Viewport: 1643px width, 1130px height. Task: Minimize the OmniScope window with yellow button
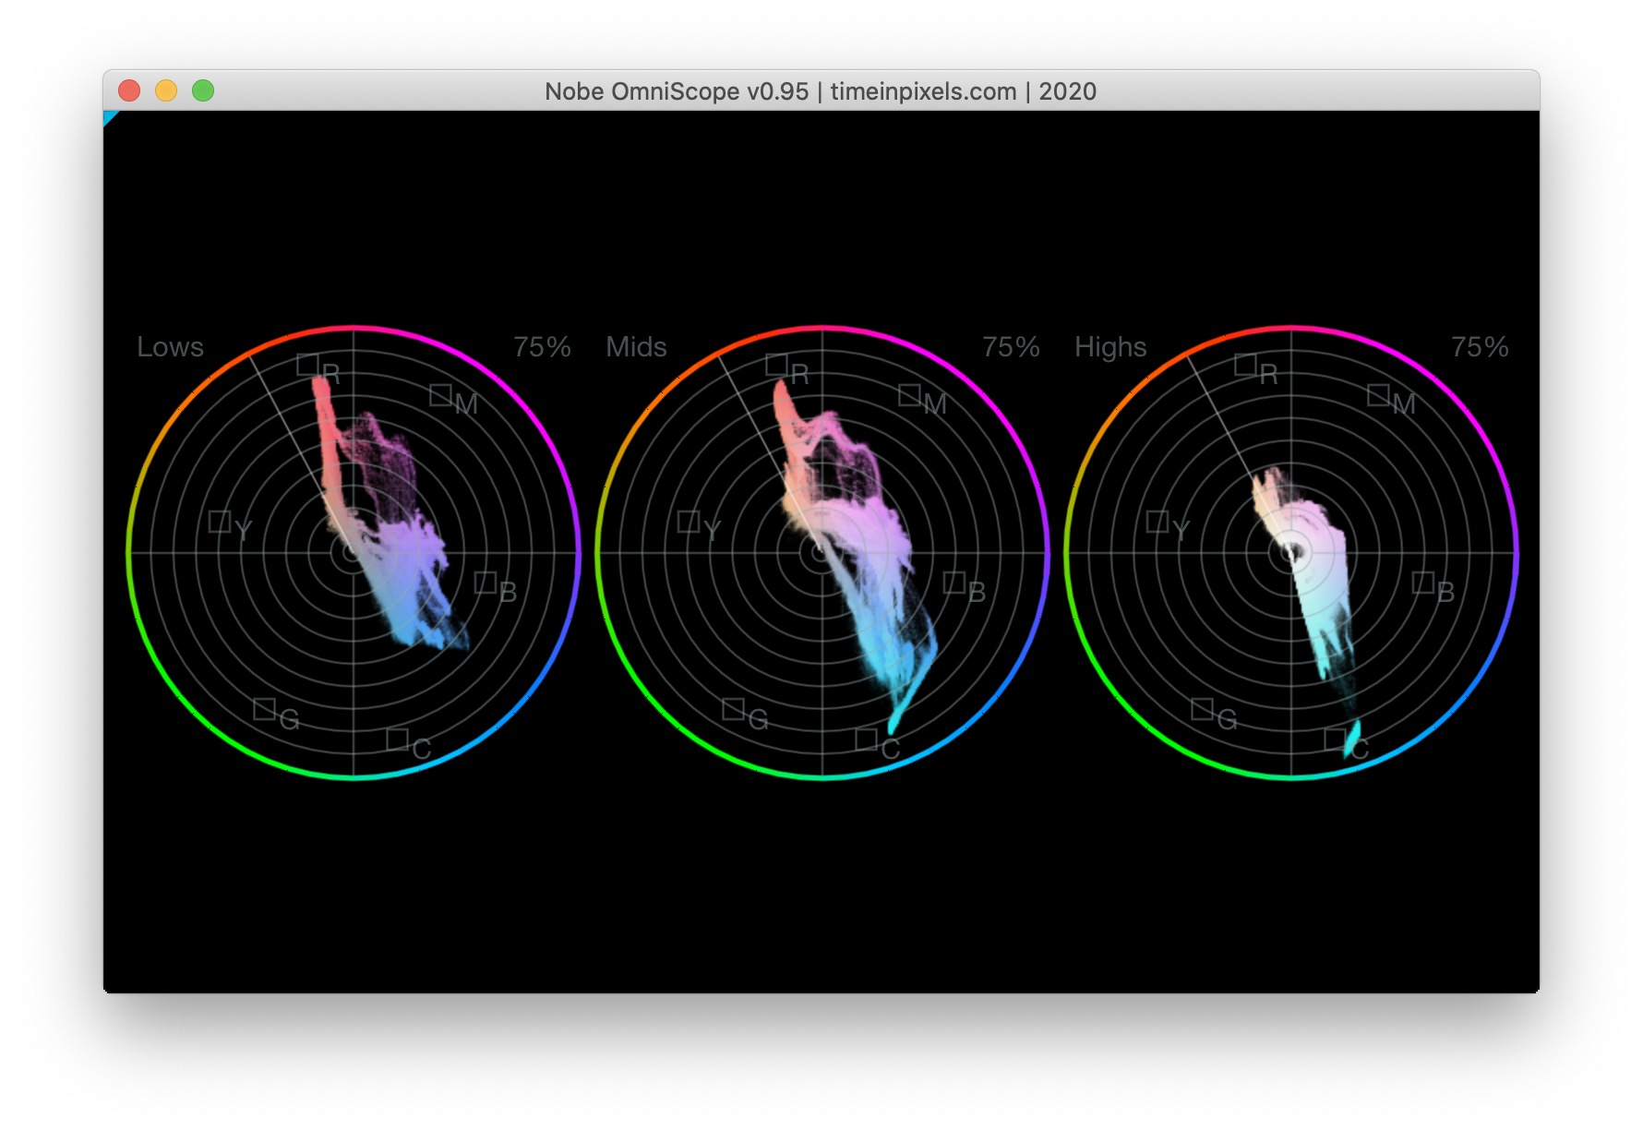166,90
